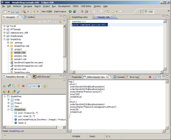171x140 pixels.
Task: Expand the Order class in Repository Browser
Action: 8,100
